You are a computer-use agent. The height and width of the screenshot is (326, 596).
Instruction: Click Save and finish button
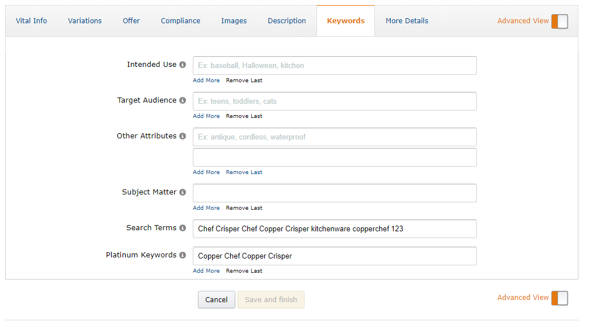pos(270,300)
